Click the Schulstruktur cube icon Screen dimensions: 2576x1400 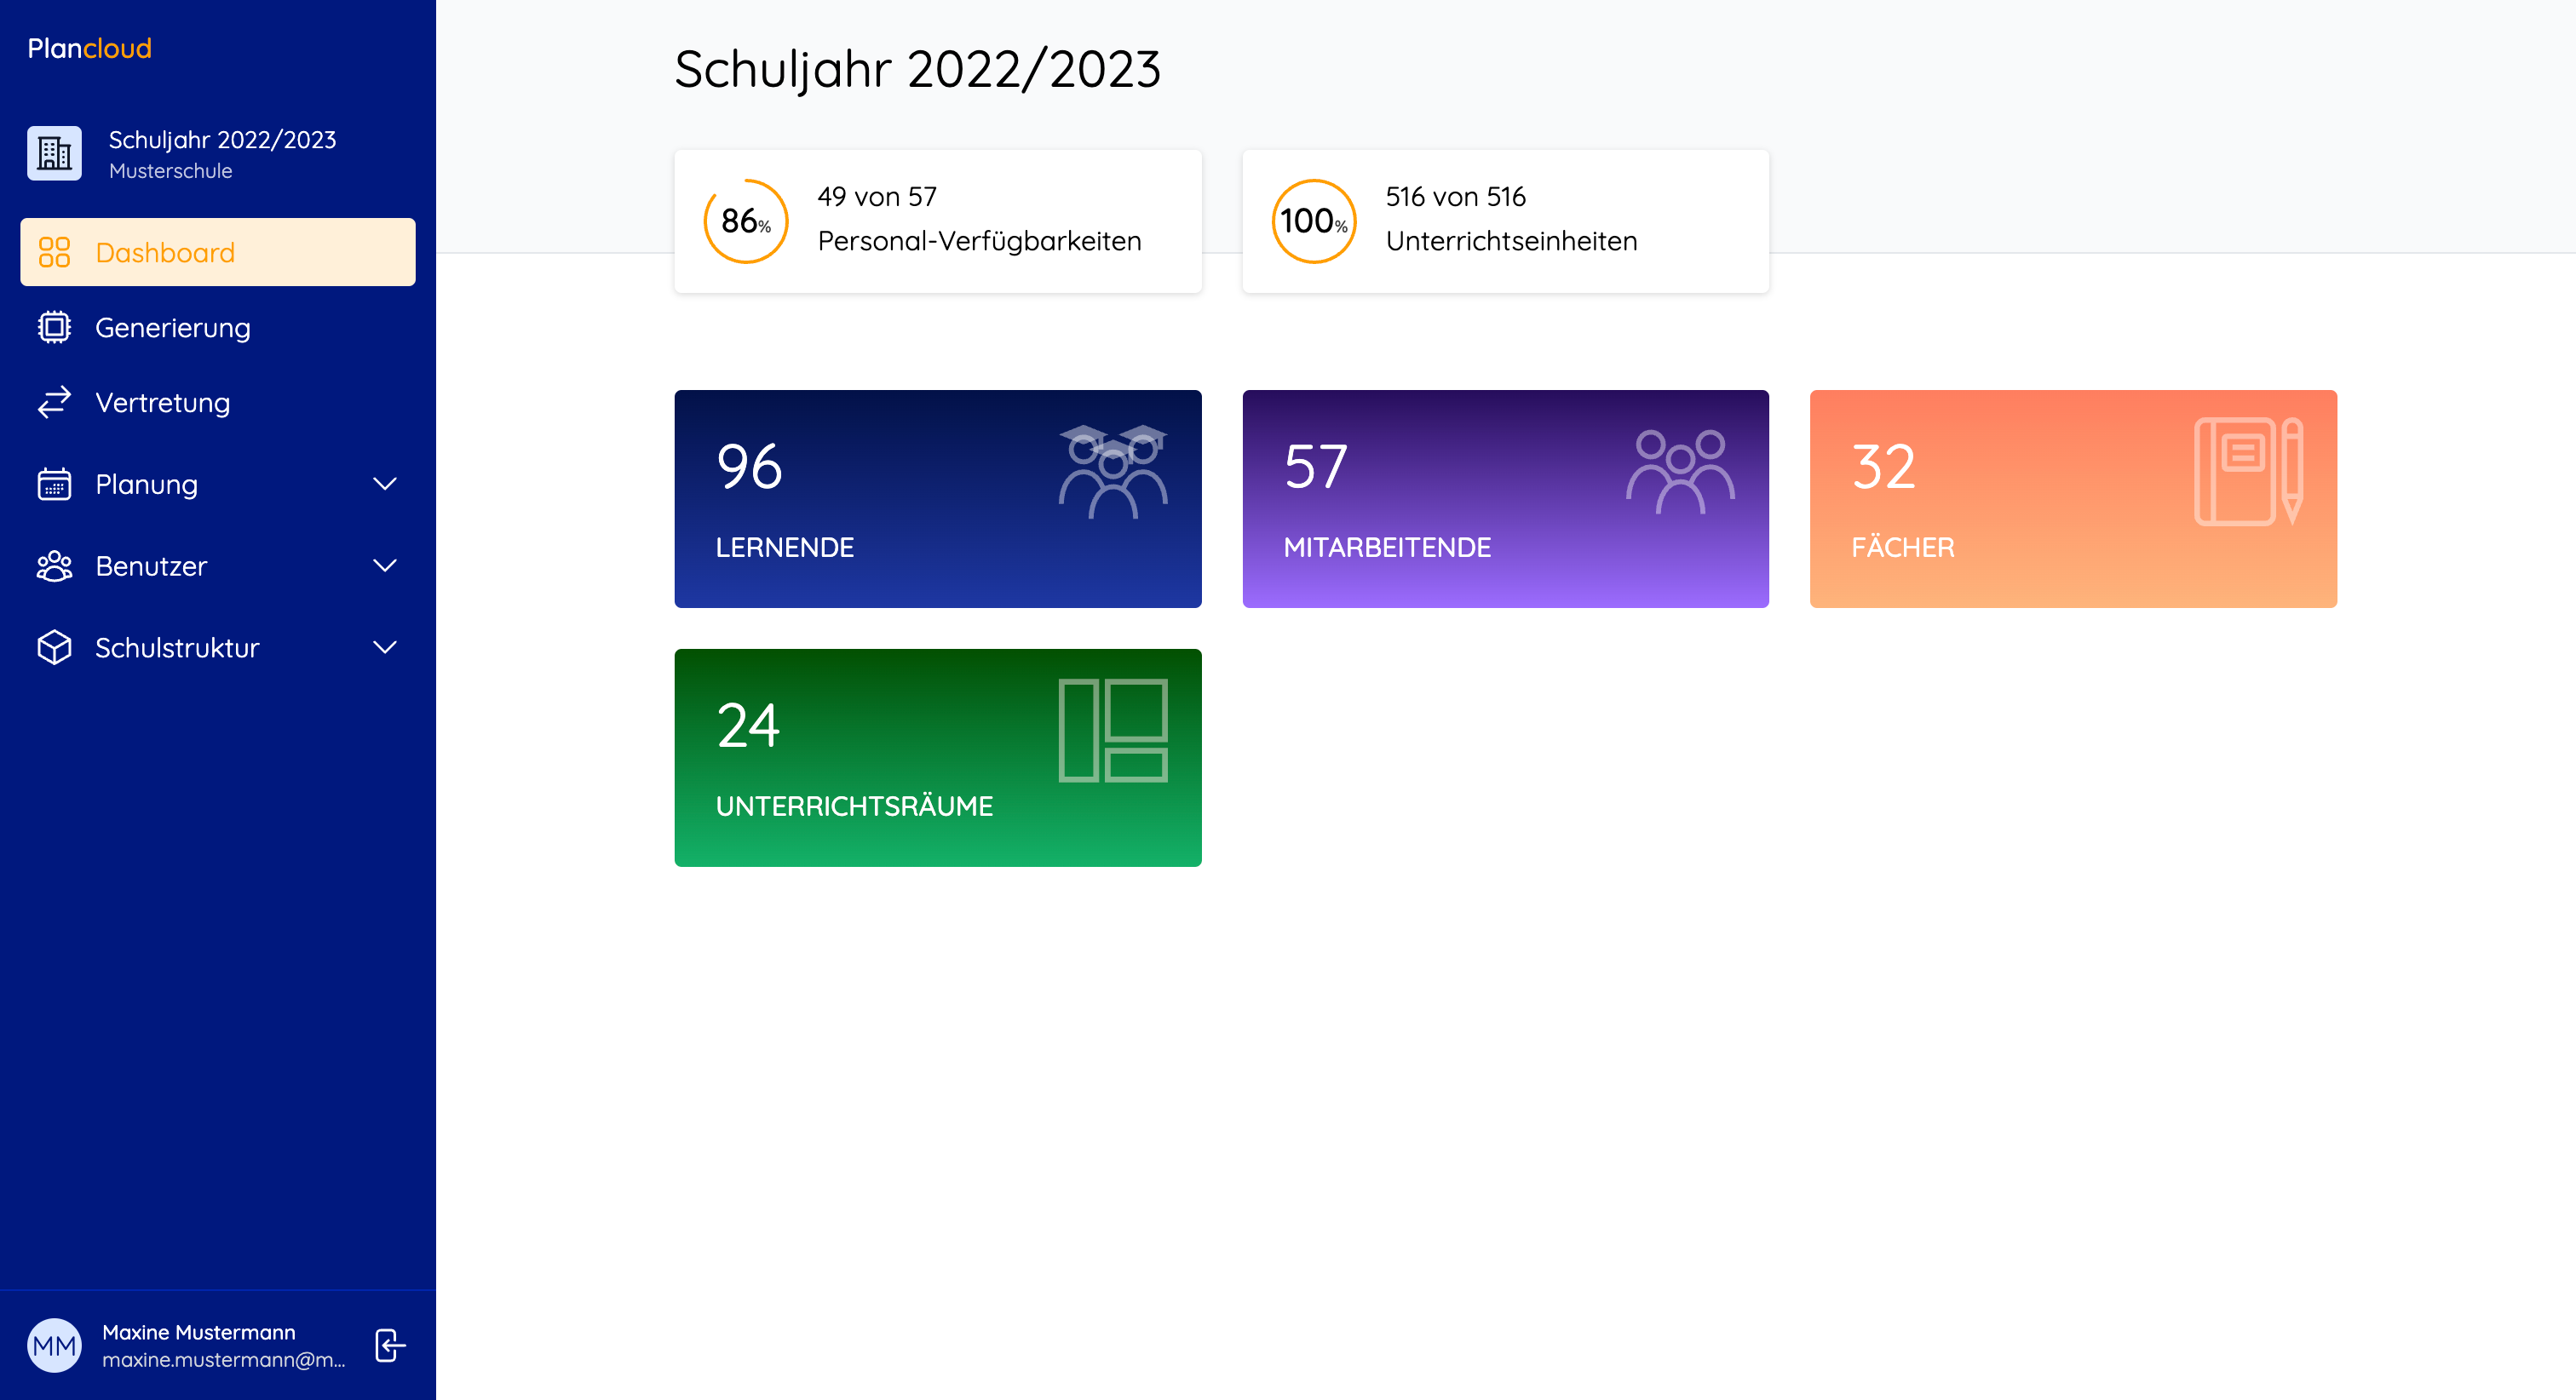pos(54,647)
